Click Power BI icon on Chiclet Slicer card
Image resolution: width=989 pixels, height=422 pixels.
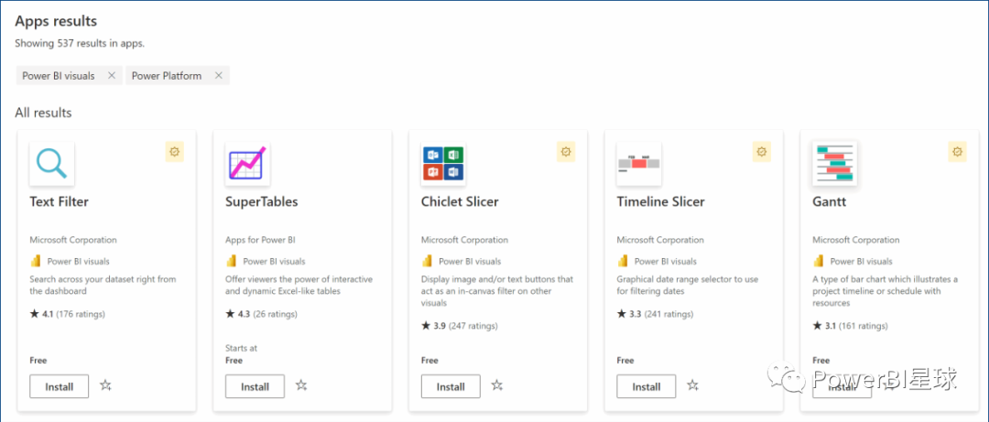click(x=427, y=261)
